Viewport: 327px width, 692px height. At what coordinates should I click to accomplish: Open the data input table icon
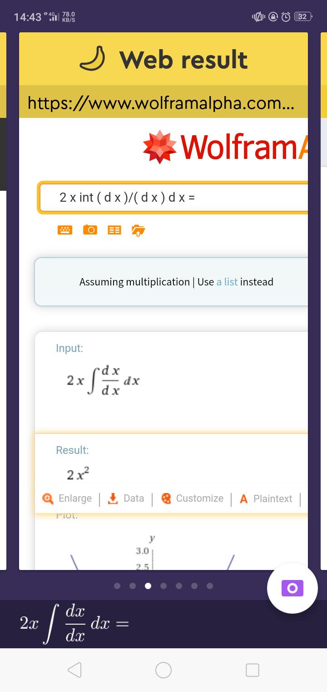[x=114, y=230]
